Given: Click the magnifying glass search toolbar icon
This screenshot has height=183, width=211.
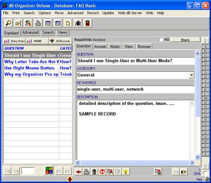Looking at the screenshot, I should click(x=8, y=23).
